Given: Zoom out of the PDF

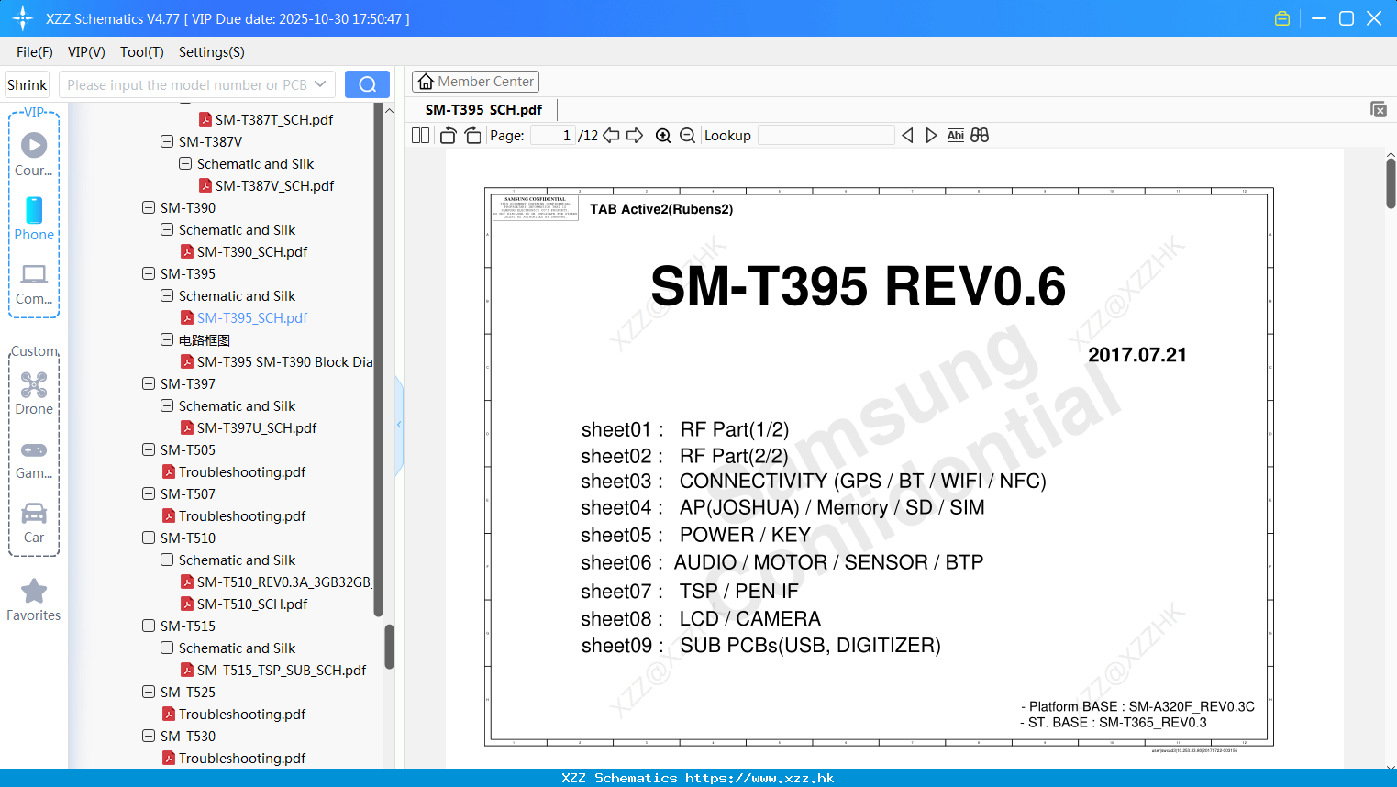Looking at the screenshot, I should coord(687,136).
